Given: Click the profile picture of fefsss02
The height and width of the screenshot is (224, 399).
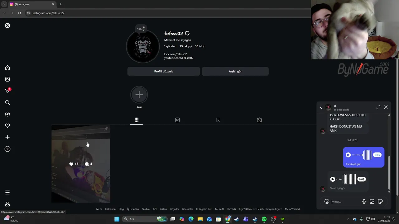Looking at the screenshot, I should 143,47.
